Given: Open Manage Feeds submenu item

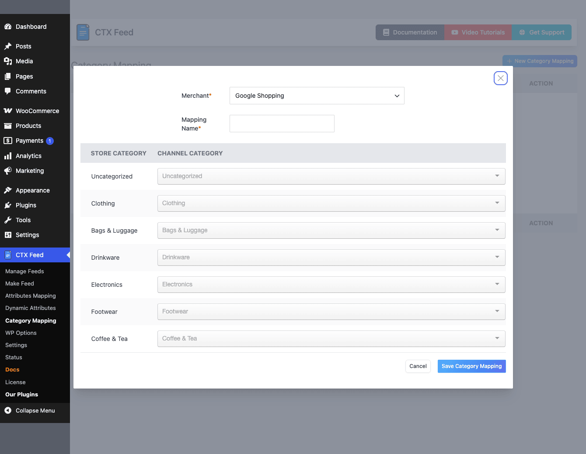Looking at the screenshot, I should (24, 271).
